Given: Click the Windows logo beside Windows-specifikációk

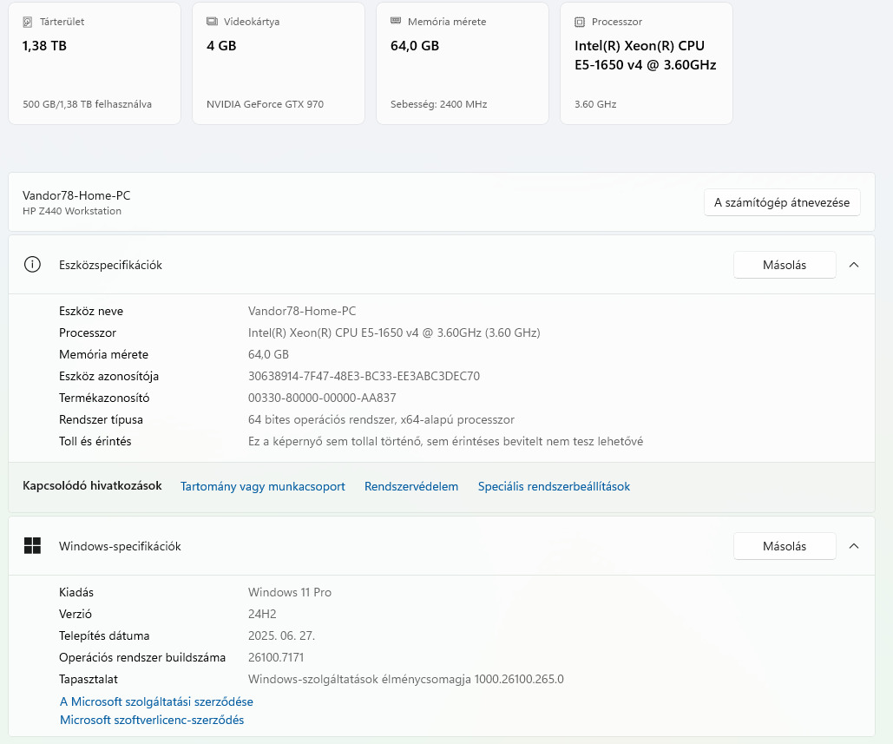Looking at the screenshot, I should tap(33, 546).
